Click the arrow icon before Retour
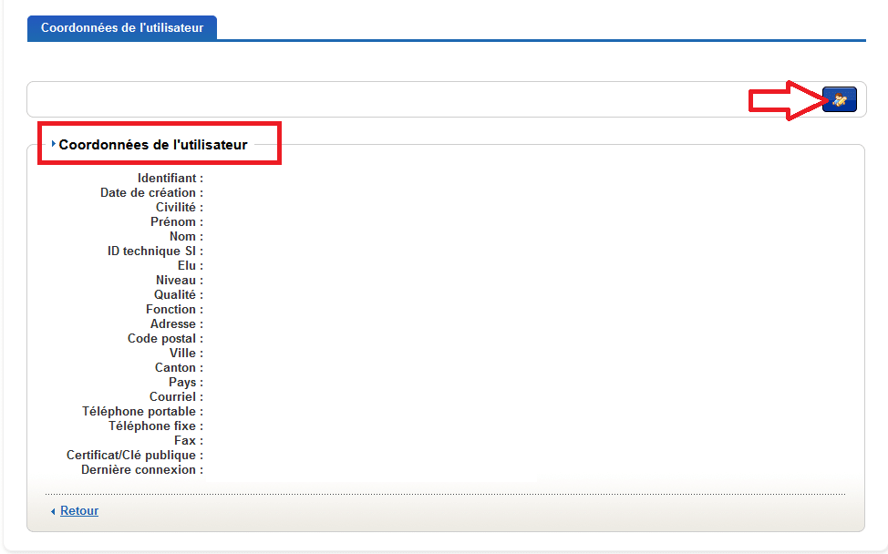Image resolution: width=888 pixels, height=554 pixels. (x=53, y=511)
